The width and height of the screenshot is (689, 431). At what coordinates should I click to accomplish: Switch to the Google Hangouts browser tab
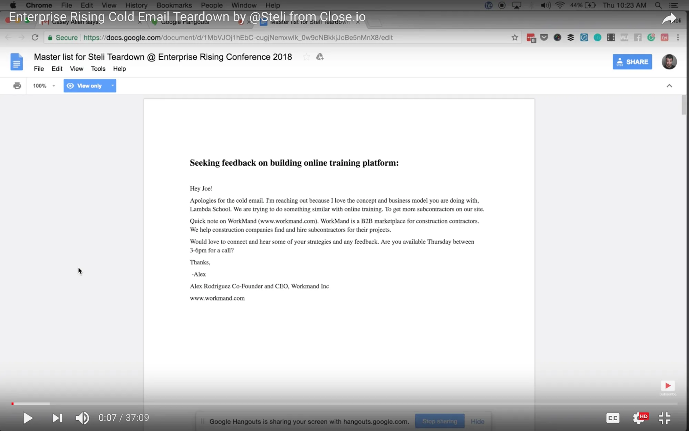point(185,22)
